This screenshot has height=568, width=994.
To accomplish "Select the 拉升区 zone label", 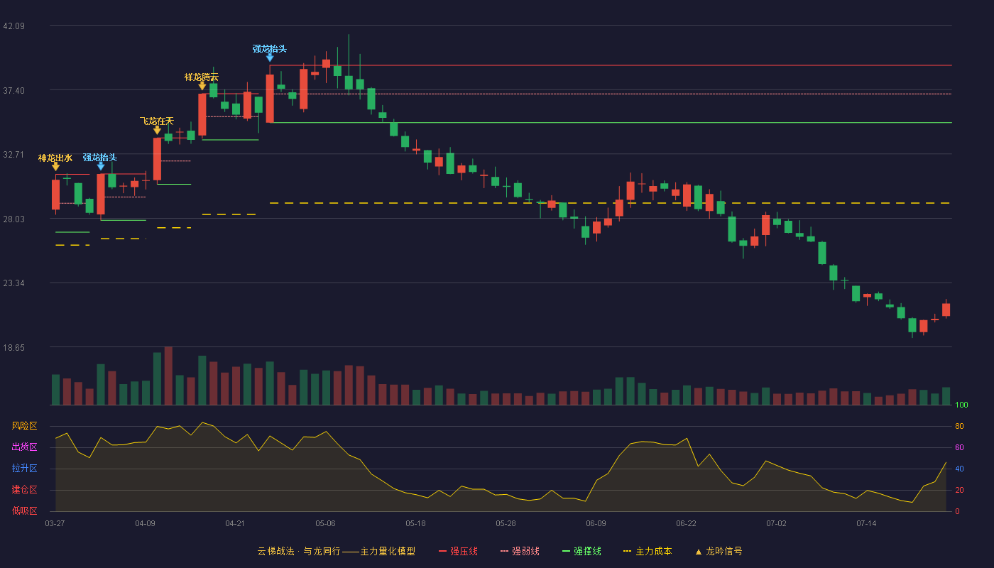I will (x=24, y=469).
